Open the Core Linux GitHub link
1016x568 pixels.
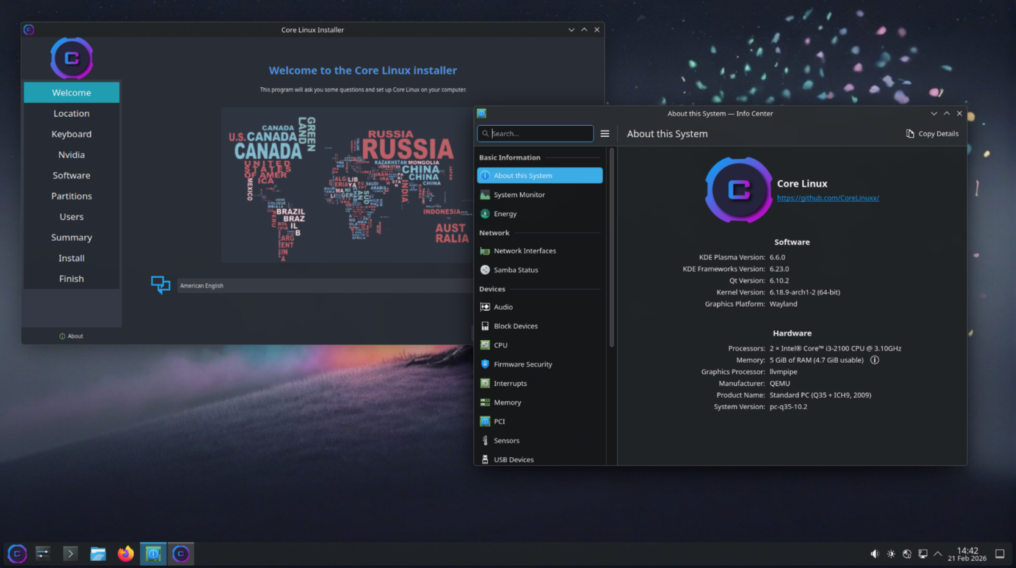pyautogui.click(x=827, y=198)
